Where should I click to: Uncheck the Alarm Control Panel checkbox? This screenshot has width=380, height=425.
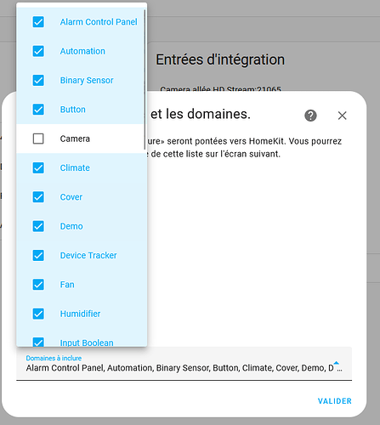pyautogui.click(x=38, y=22)
